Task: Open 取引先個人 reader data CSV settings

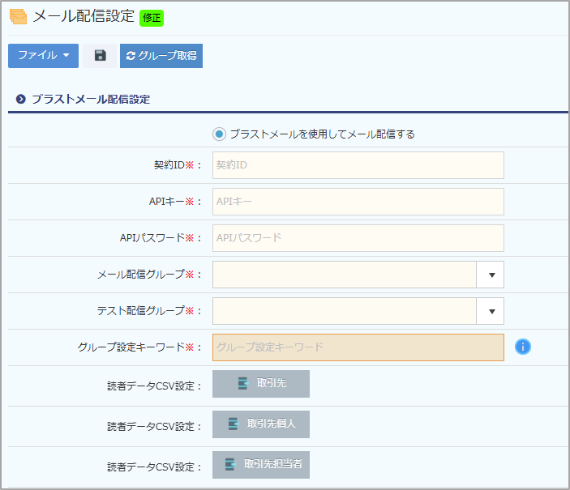Action: tap(261, 424)
